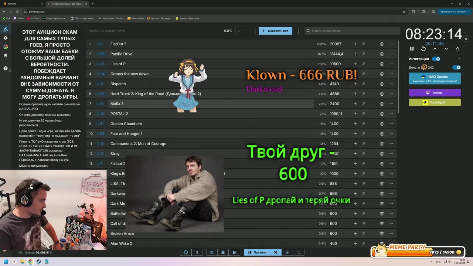Click the new lot name input field

tap(153, 31)
